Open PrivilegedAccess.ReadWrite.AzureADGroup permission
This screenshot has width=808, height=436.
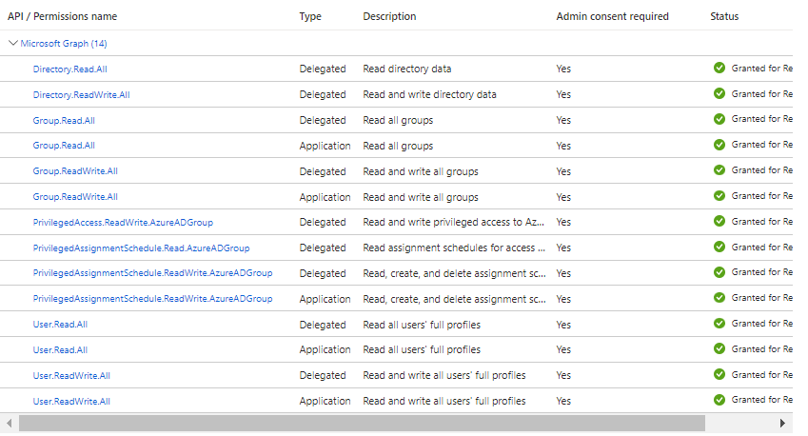[123, 223]
